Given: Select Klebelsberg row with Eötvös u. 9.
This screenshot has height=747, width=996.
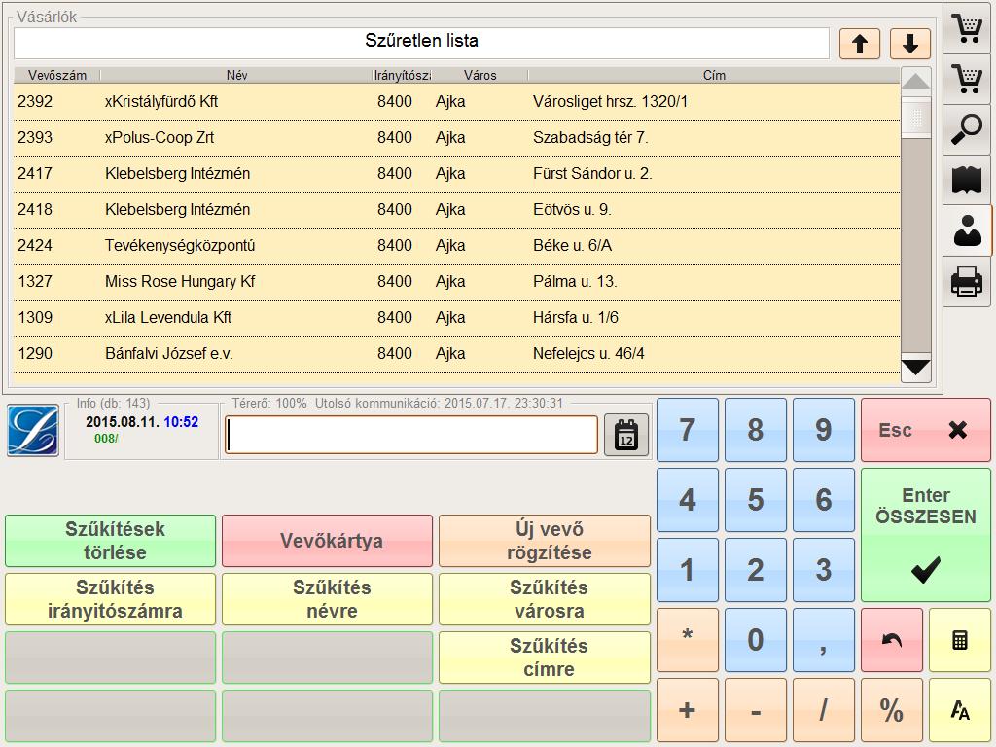Looking at the screenshot, I should [457, 210].
